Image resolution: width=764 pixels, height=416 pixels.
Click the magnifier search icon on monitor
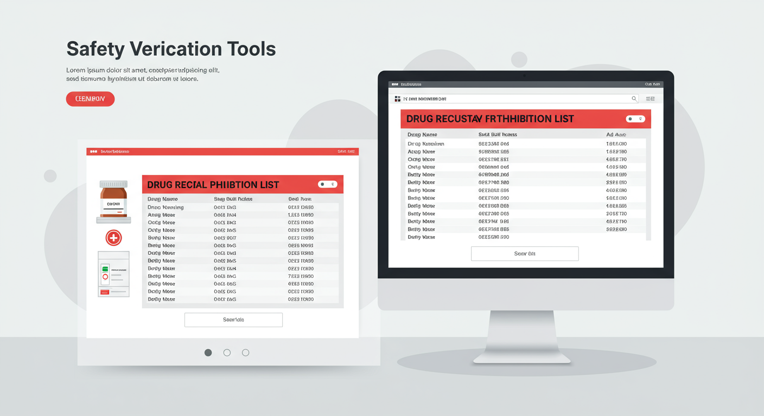634,99
